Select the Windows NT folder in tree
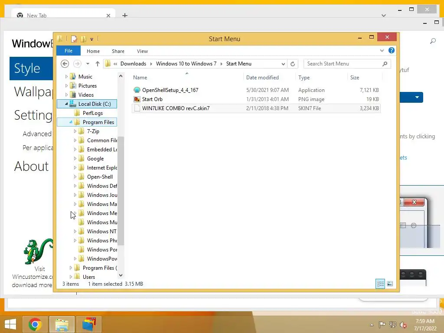The height and width of the screenshot is (333, 444). point(101,232)
